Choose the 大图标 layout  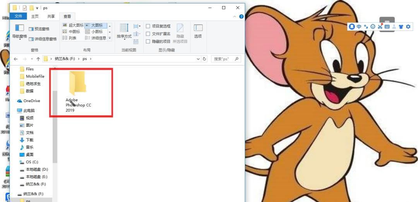[96, 25]
